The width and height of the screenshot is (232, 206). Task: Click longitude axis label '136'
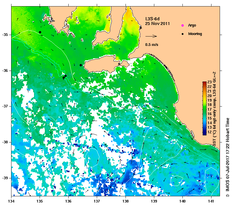[68, 201]
